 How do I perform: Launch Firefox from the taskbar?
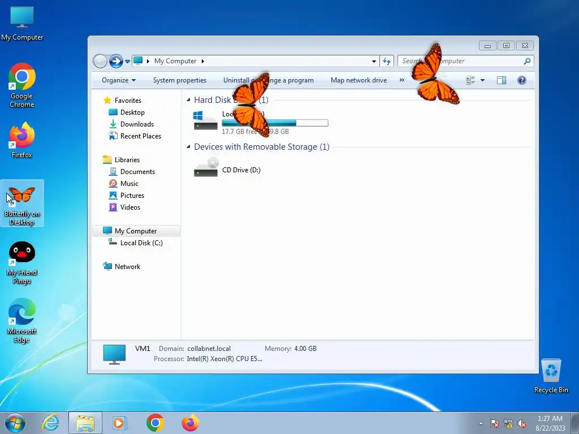(x=191, y=423)
